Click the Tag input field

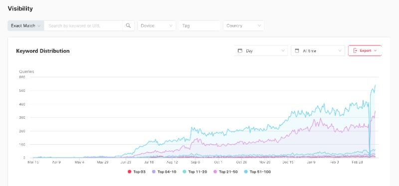[x=199, y=26]
